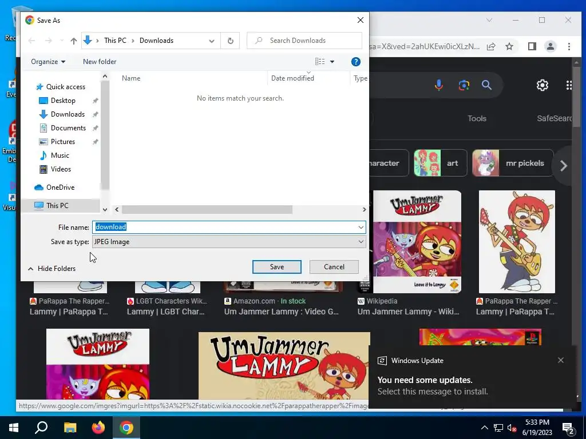Viewport: 586px width, 439px height.
Task: Open the Windows Start menu
Action: pos(14,428)
